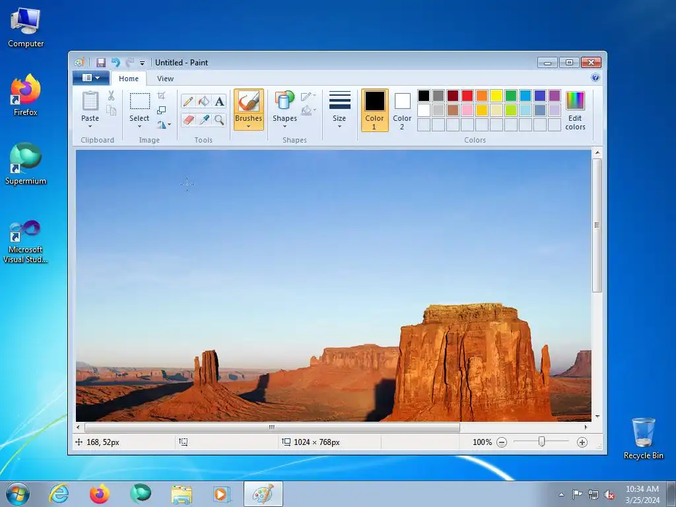Open the Size line thickness dropdown
676x507 pixels.
click(339, 110)
